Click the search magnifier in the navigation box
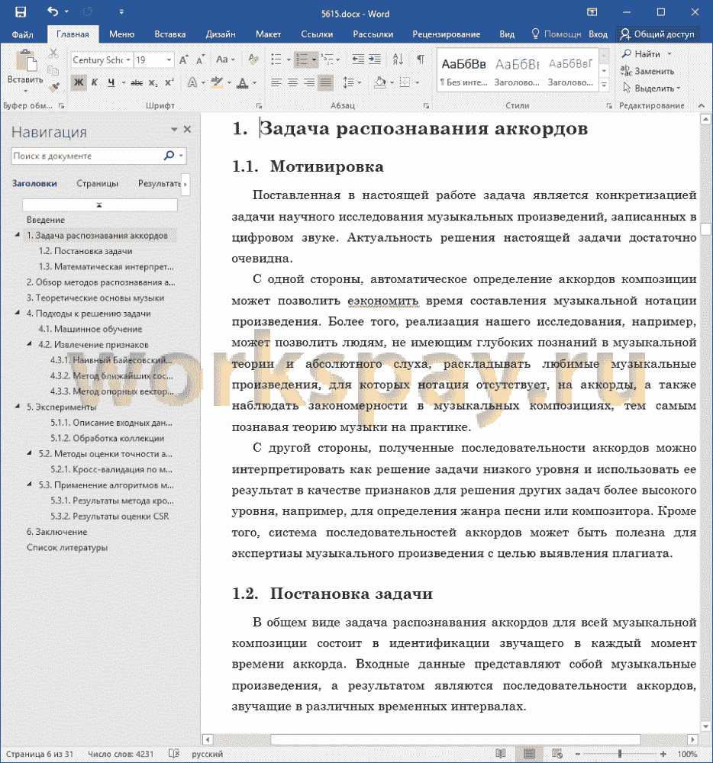 tap(169, 156)
